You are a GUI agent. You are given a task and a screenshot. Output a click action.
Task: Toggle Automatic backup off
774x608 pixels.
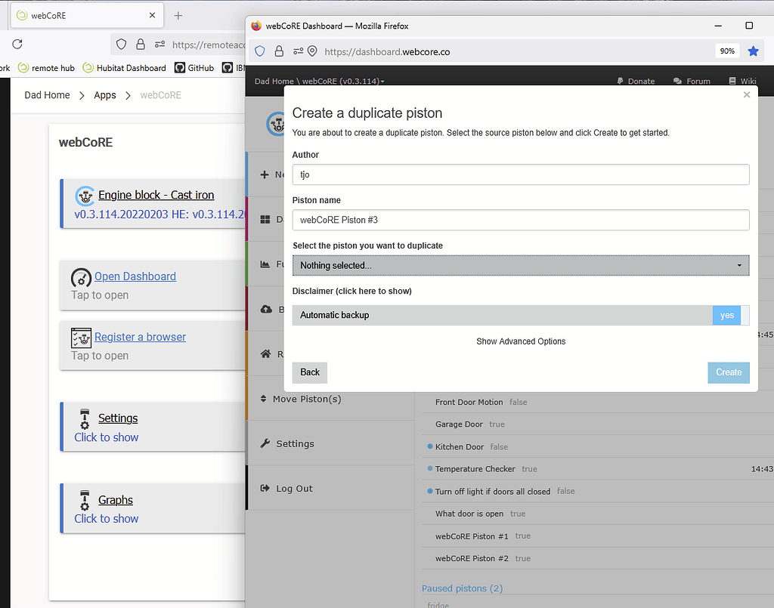[726, 315]
